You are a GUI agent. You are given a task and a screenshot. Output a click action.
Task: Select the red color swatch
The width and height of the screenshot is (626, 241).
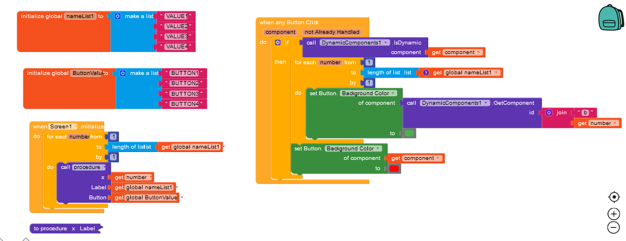pos(394,168)
